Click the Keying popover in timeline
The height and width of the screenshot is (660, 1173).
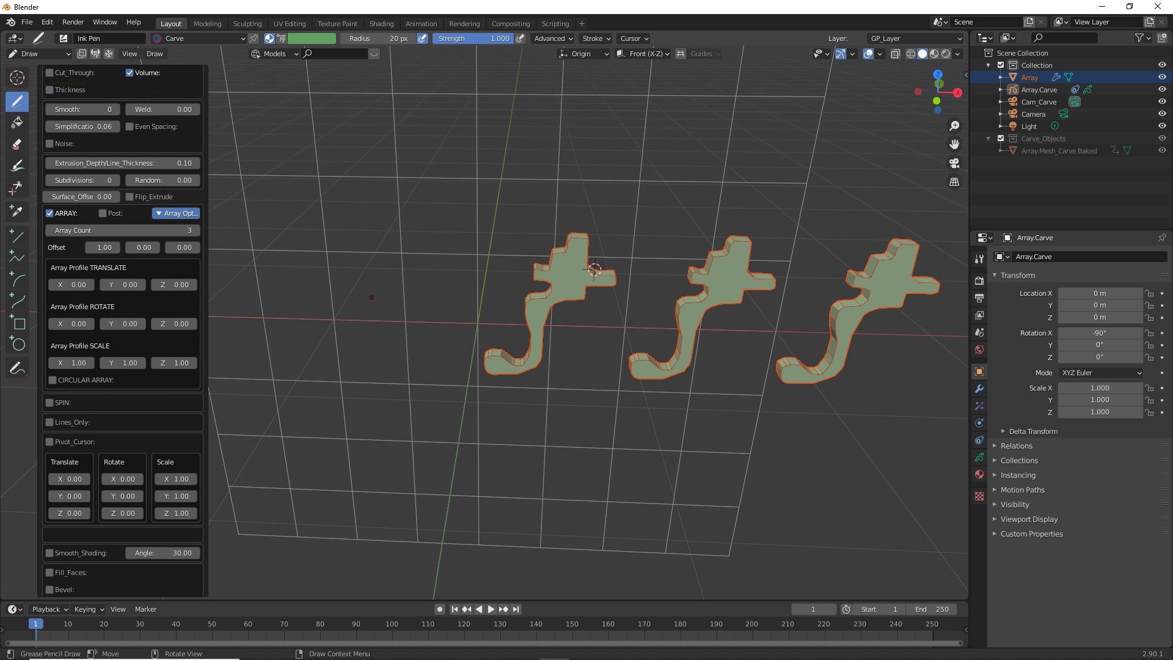click(89, 609)
